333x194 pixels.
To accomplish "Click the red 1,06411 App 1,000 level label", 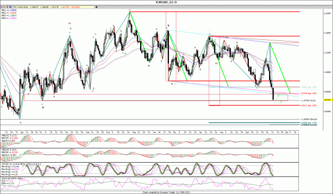I will coord(308,105).
